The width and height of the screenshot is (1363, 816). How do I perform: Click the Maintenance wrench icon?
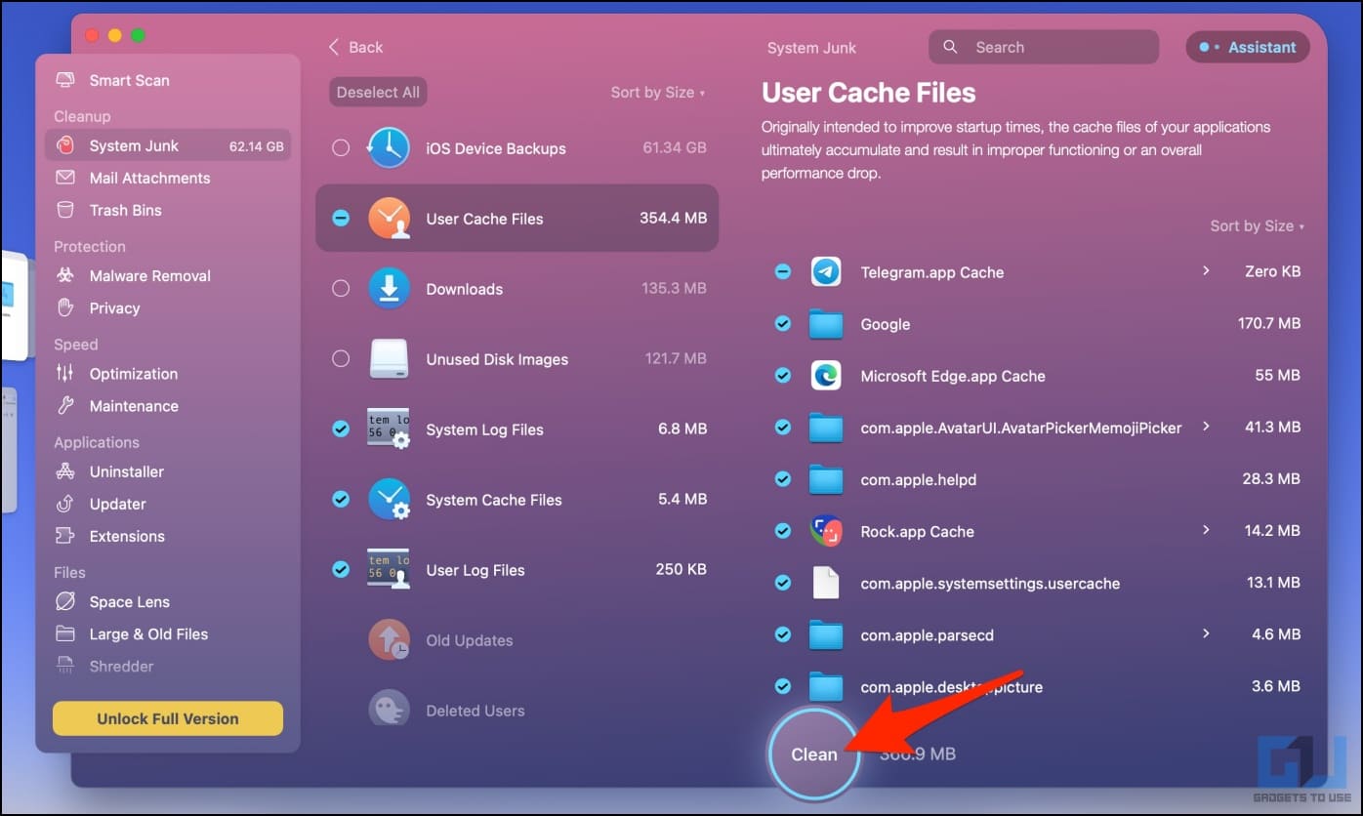(x=65, y=405)
